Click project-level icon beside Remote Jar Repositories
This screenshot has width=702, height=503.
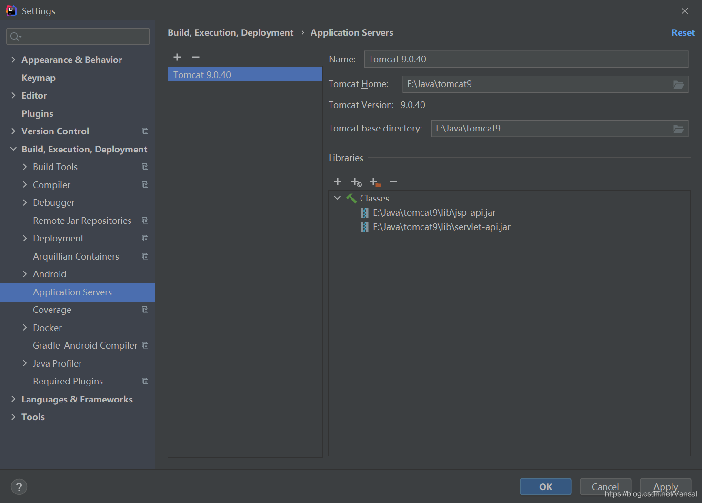pos(145,221)
